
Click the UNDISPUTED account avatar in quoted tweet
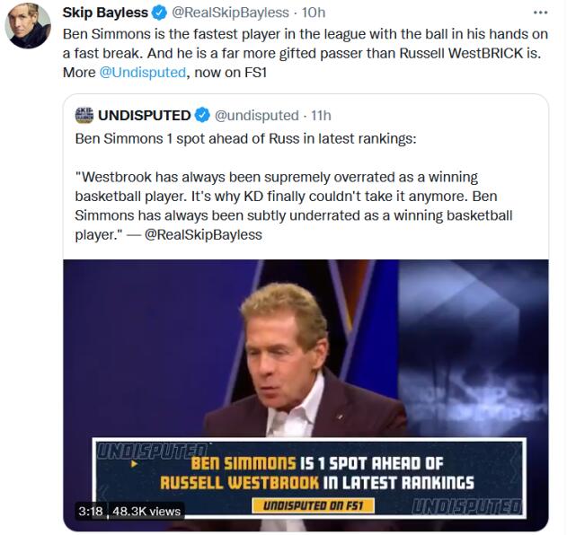click(x=84, y=115)
